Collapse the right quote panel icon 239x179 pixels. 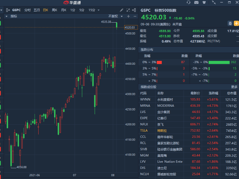coord(134,10)
